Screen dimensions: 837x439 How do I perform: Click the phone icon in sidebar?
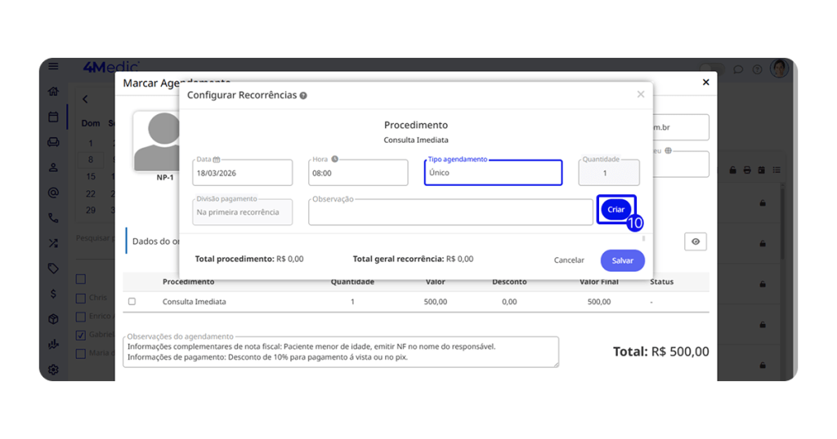(x=53, y=218)
